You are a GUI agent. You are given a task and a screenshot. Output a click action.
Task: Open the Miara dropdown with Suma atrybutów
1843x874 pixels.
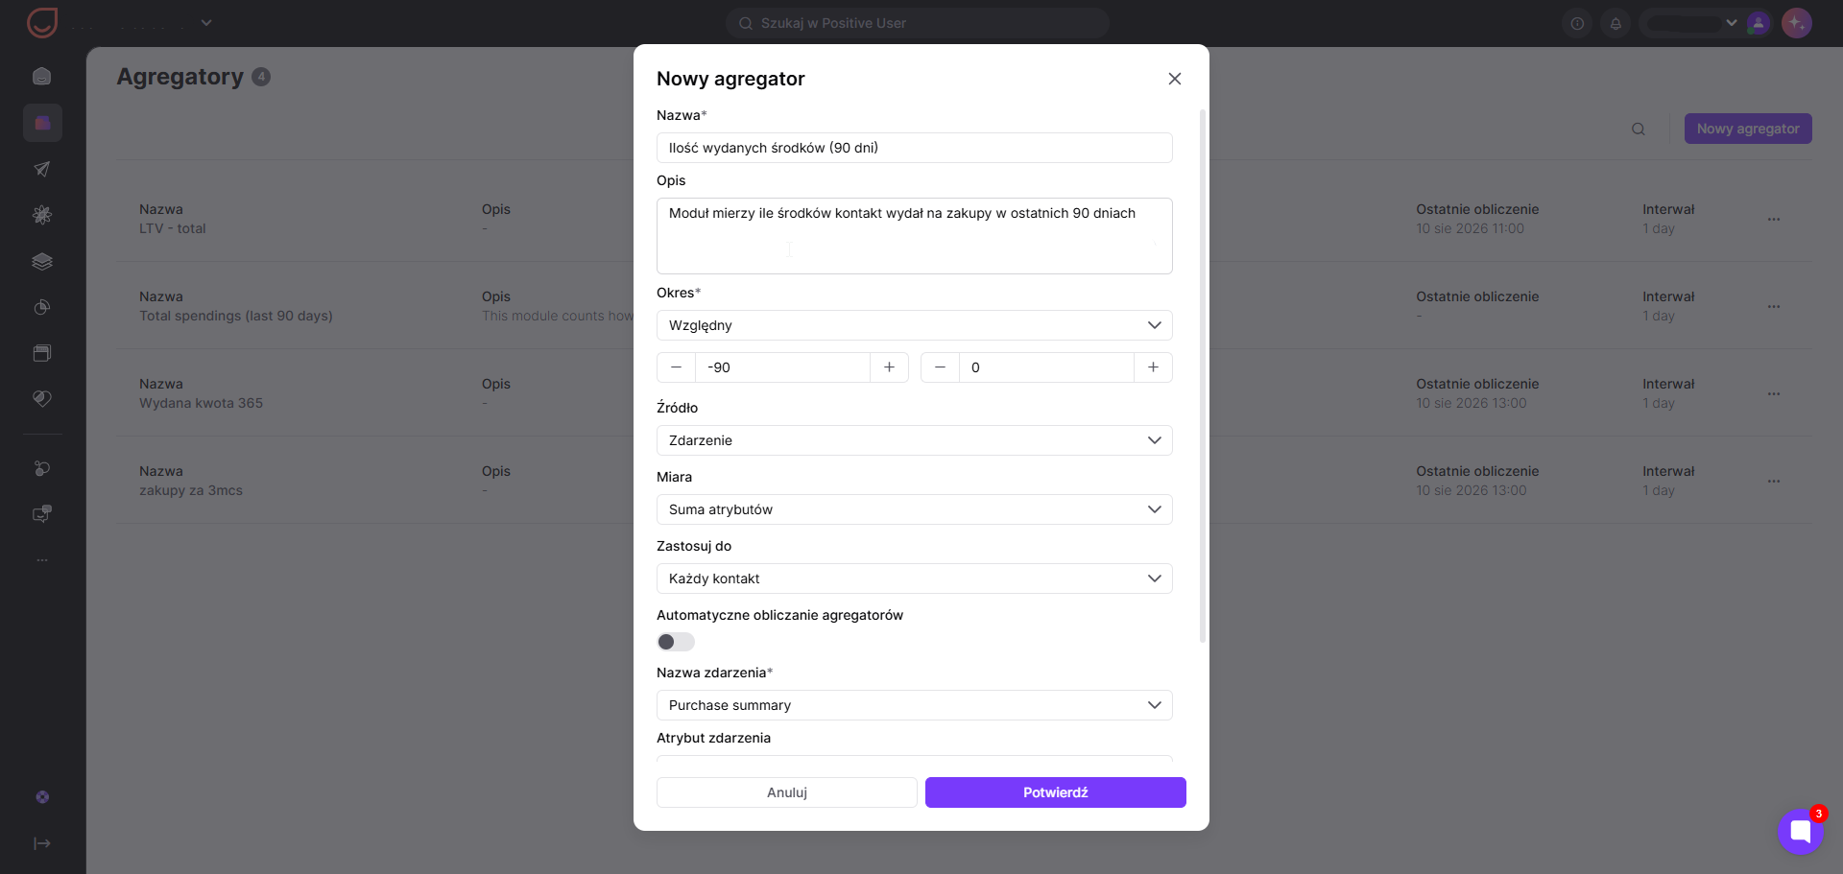coord(915,509)
